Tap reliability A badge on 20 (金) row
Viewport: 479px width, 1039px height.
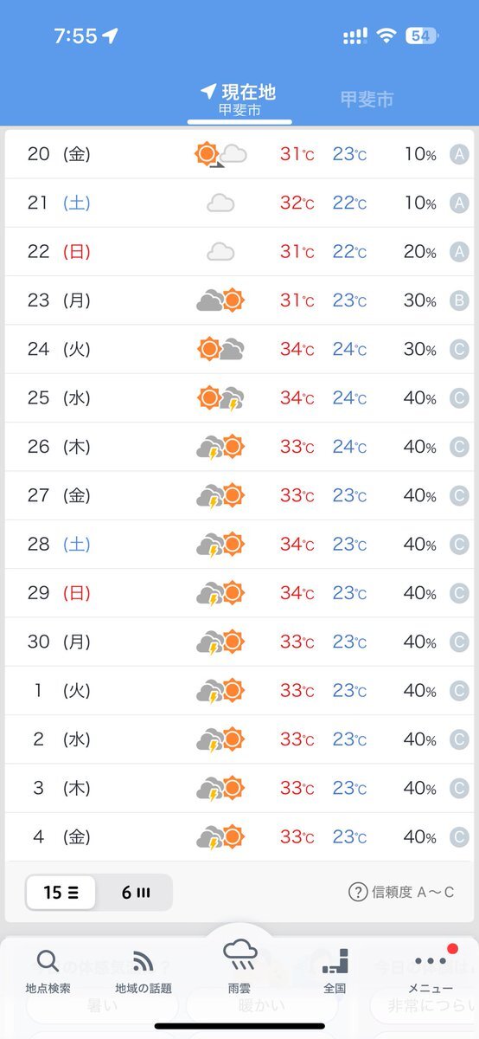(460, 154)
